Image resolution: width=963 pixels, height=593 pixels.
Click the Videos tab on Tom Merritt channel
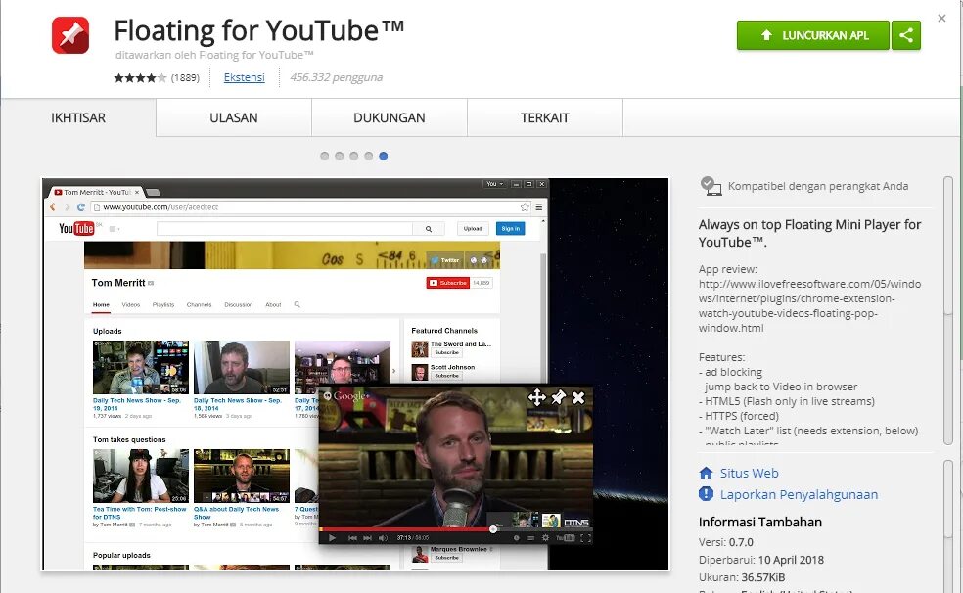point(131,305)
